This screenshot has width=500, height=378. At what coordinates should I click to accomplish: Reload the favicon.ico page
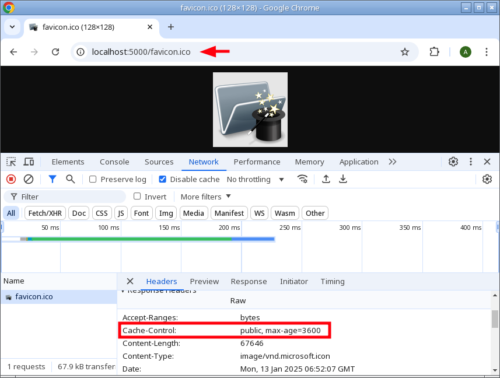pyautogui.click(x=55, y=52)
